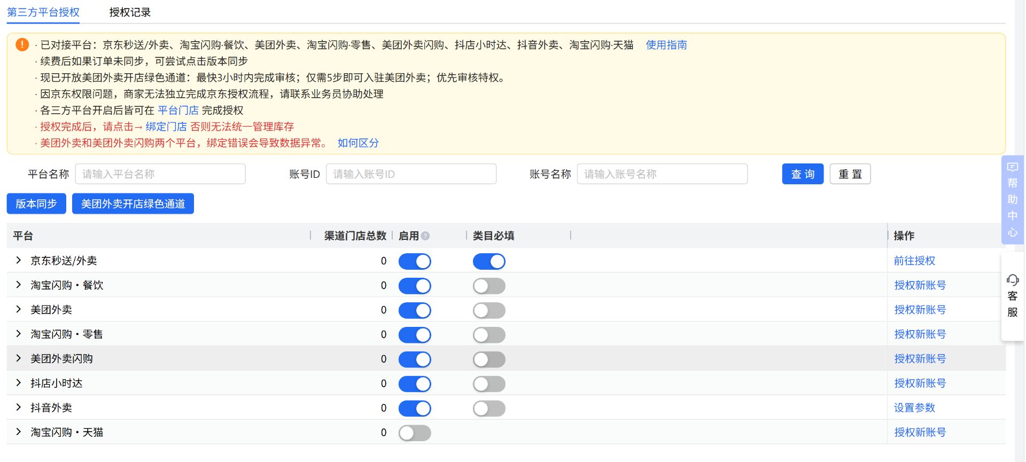1026x462 pixels.
Task: Enable 类目必填 for 抖店小时达
Action: pyautogui.click(x=489, y=384)
